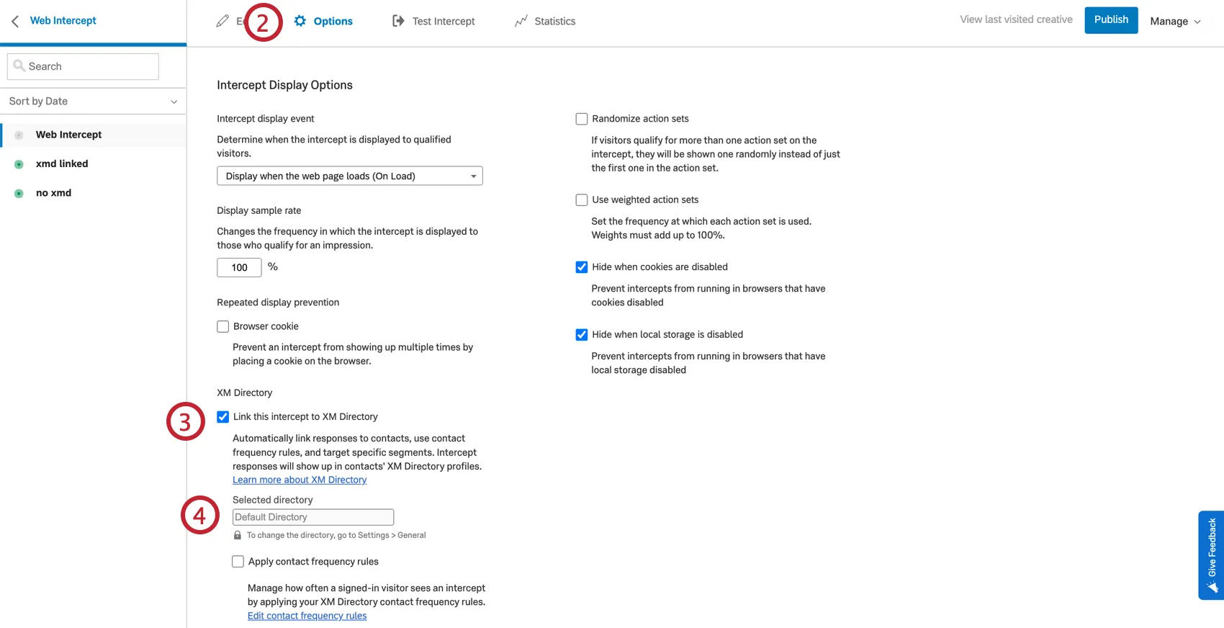Click the back arrow beside Web Intercept
The image size is (1224, 628).
pos(14,20)
